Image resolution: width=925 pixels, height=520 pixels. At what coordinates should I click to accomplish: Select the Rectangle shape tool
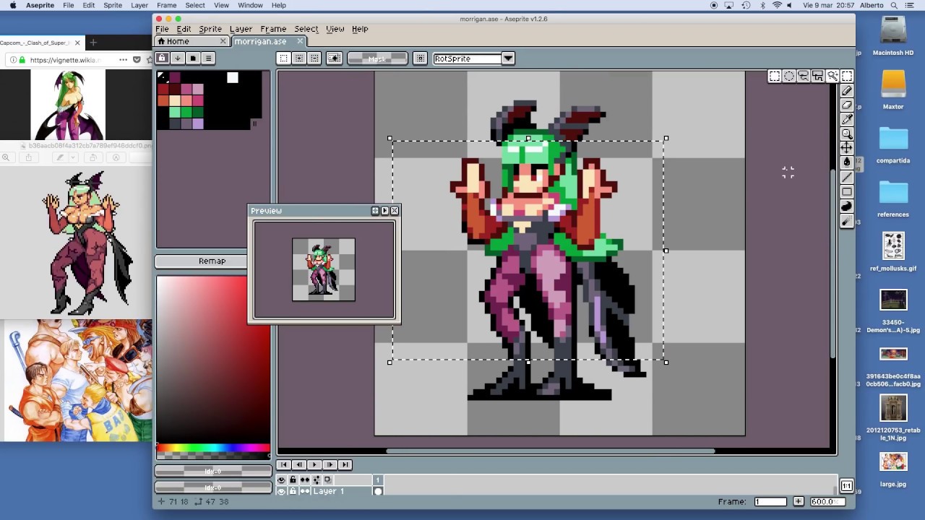846,192
